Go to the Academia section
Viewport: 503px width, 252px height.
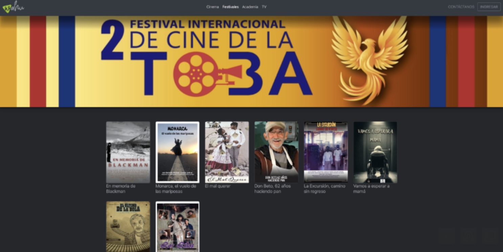point(250,7)
